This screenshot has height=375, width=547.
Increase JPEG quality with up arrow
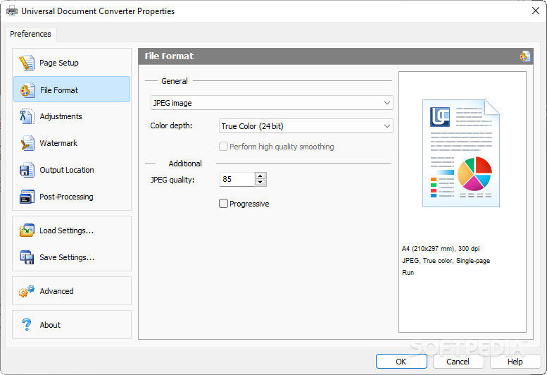coord(260,176)
